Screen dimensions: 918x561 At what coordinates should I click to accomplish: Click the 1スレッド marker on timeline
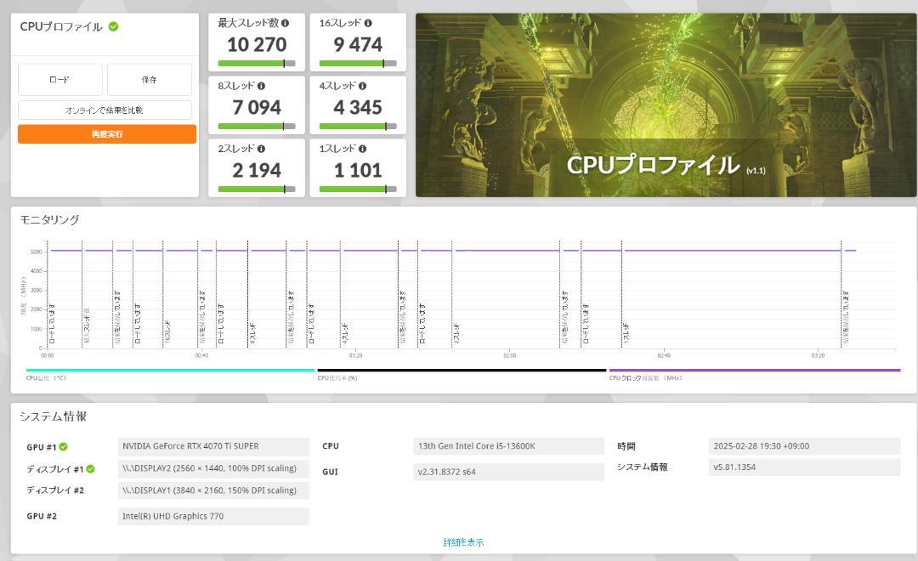pos(626,333)
